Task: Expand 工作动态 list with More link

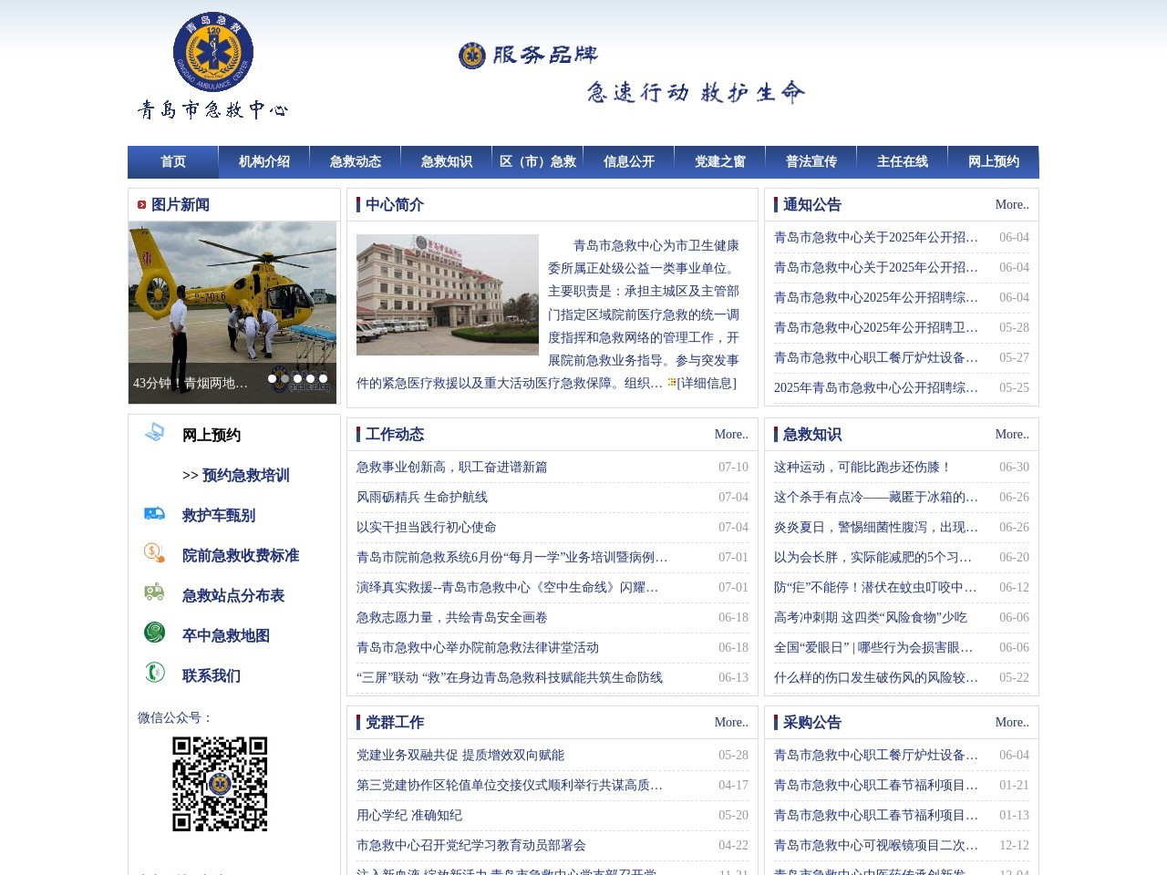Action: [x=730, y=435]
